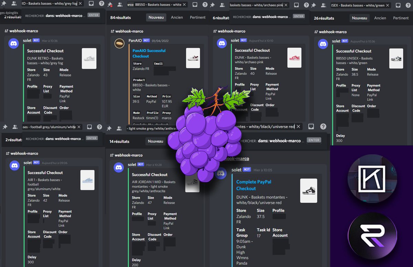Click '# webhook-marco' header in 84 résultats panel
The height and width of the screenshot is (267, 413).
click(x=127, y=31)
